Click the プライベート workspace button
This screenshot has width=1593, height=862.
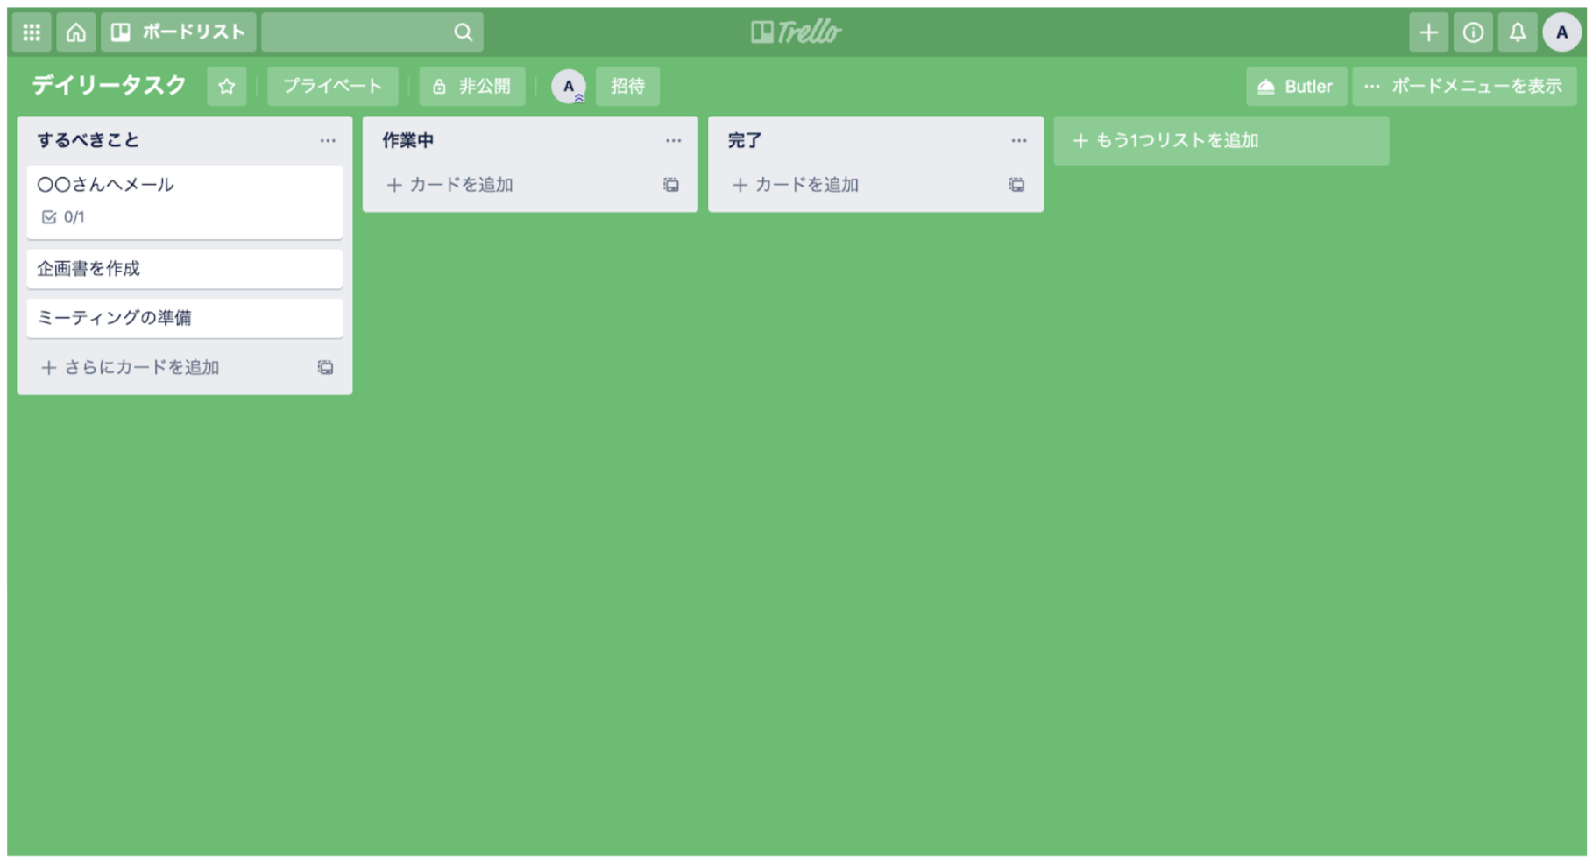332,86
